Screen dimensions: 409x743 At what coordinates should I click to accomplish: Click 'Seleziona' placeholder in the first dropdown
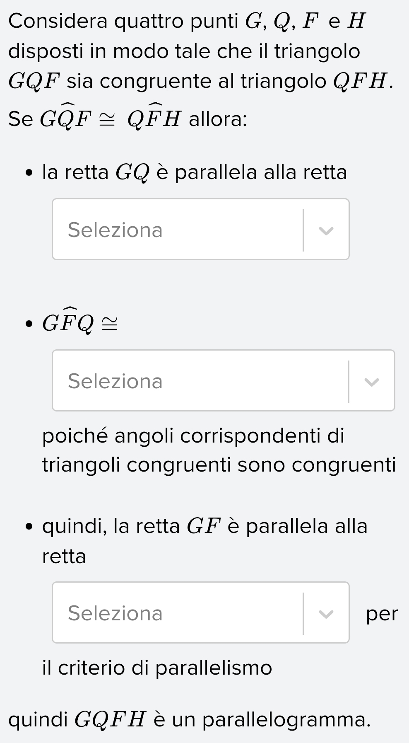coord(115,230)
